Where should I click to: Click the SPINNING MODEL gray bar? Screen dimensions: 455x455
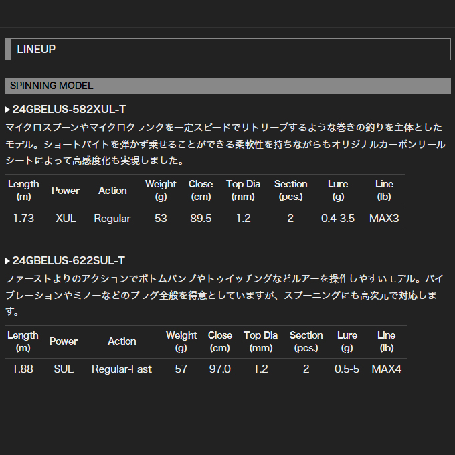coord(227,86)
